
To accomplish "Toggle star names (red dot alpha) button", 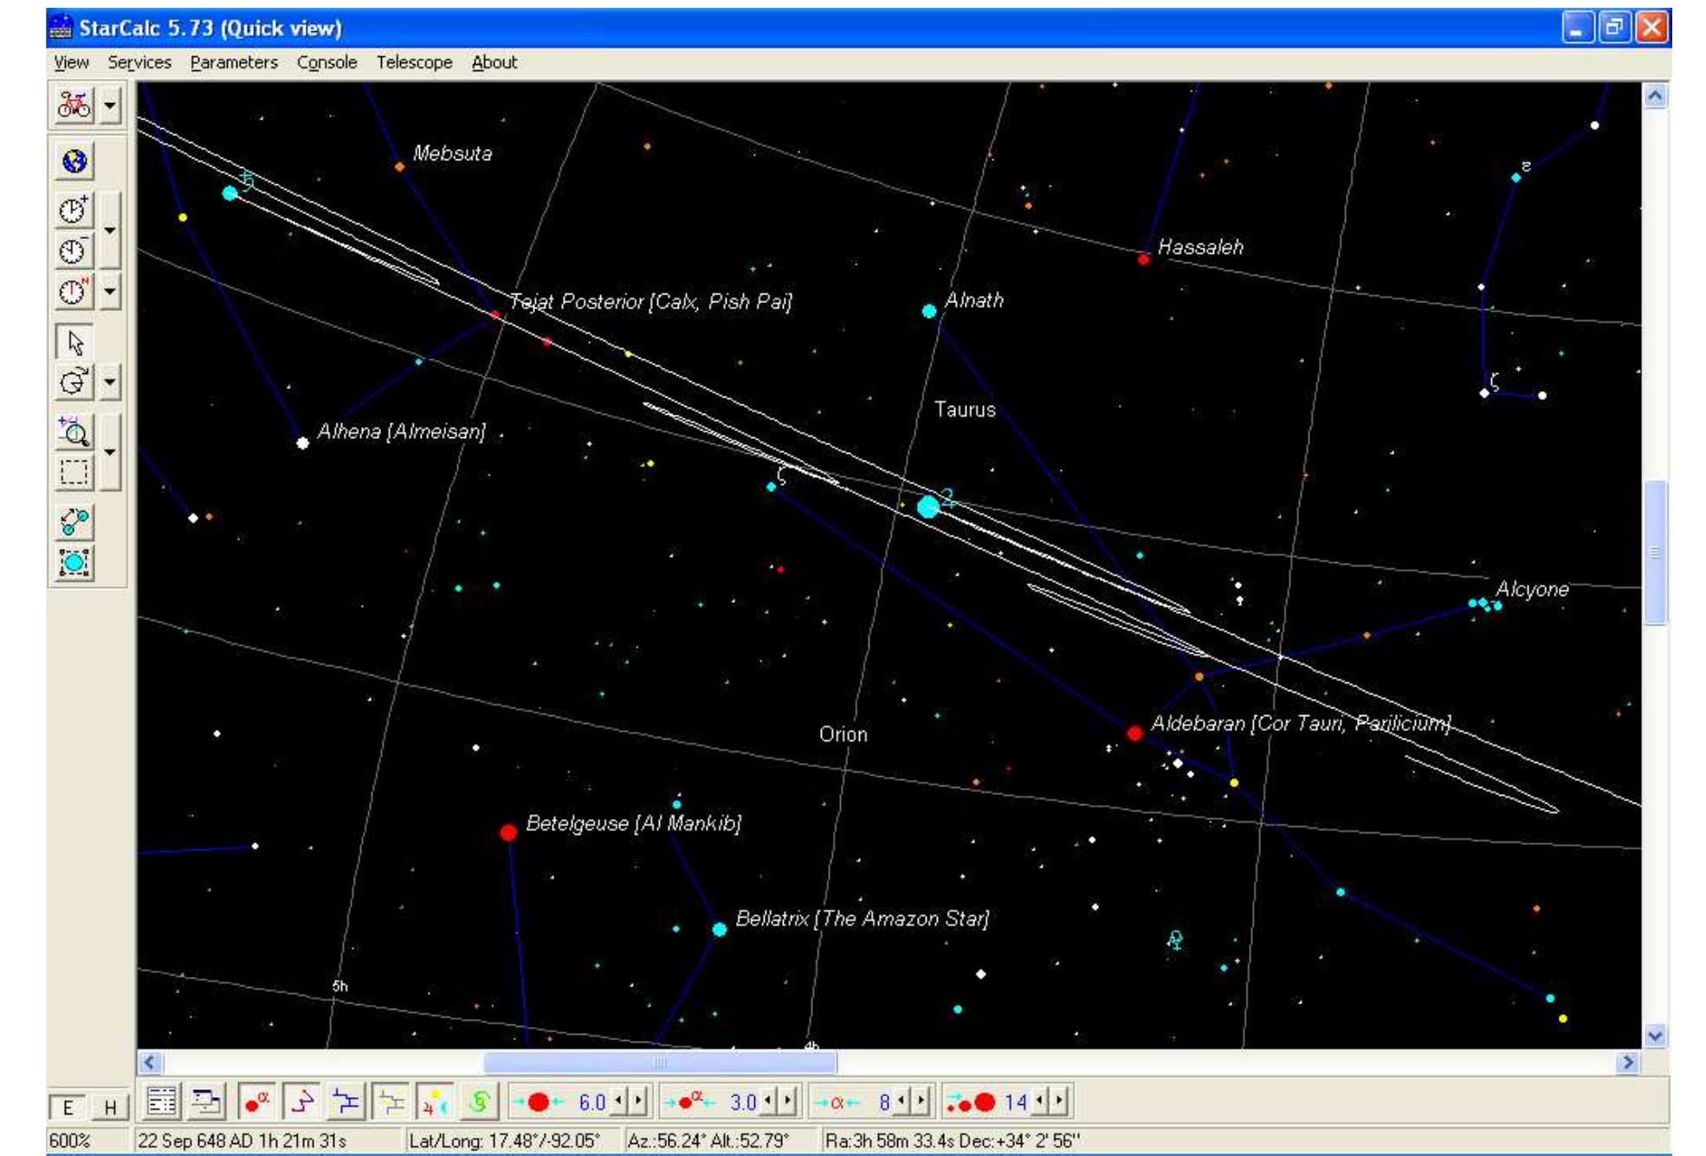I will [x=256, y=1102].
